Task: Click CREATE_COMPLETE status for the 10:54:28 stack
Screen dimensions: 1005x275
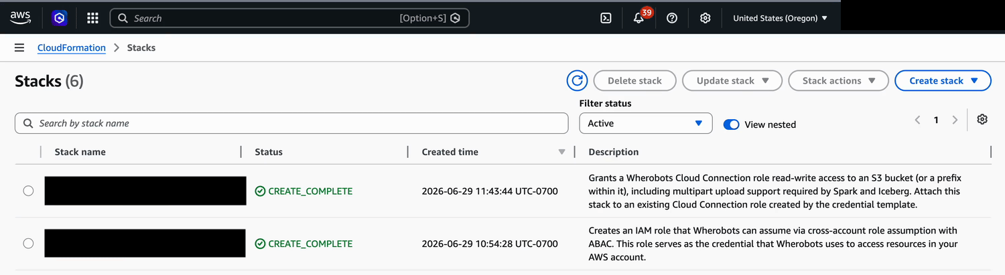Action: [x=304, y=244]
